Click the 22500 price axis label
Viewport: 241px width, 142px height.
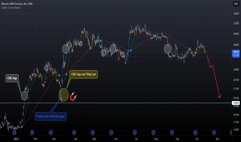click(x=236, y=80)
